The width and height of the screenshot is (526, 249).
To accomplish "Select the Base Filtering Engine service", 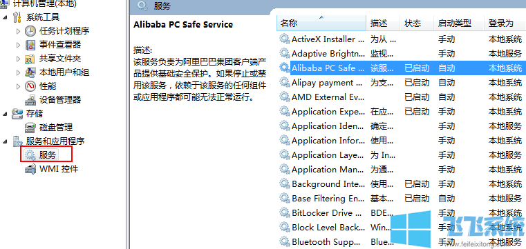I will [x=401, y=199].
